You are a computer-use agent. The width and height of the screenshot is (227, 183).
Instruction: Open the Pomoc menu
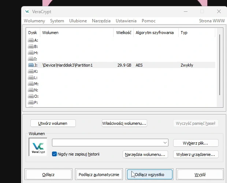coord(149,21)
